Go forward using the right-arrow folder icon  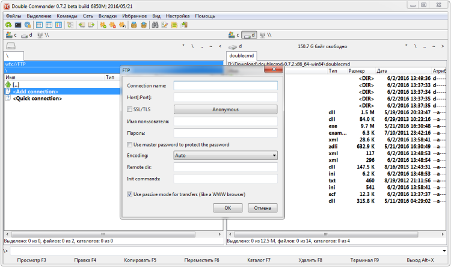coord(91,25)
